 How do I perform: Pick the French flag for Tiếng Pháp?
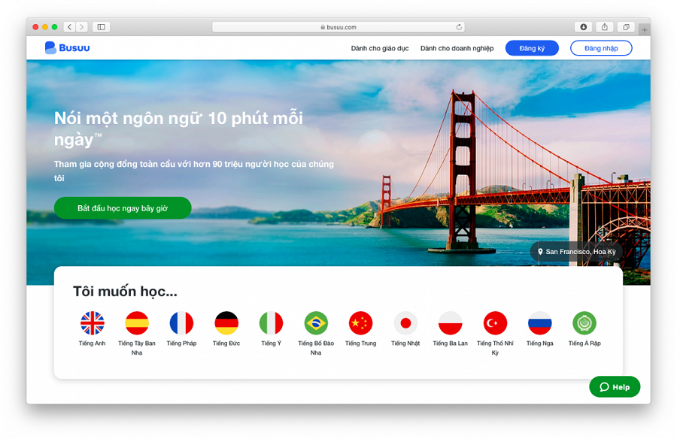pyautogui.click(x=181, y=323)
